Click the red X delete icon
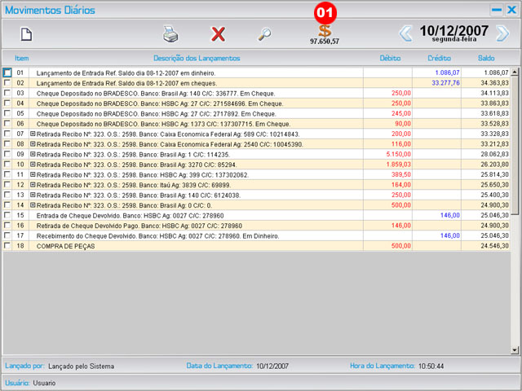 218,33
